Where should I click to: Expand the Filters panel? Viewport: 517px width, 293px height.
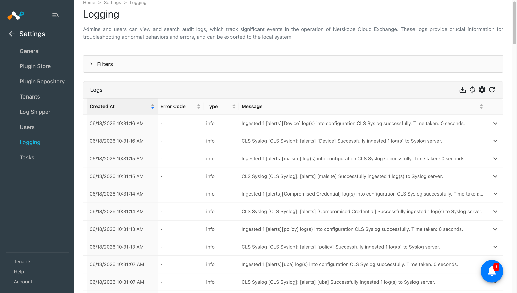[293, 64]
